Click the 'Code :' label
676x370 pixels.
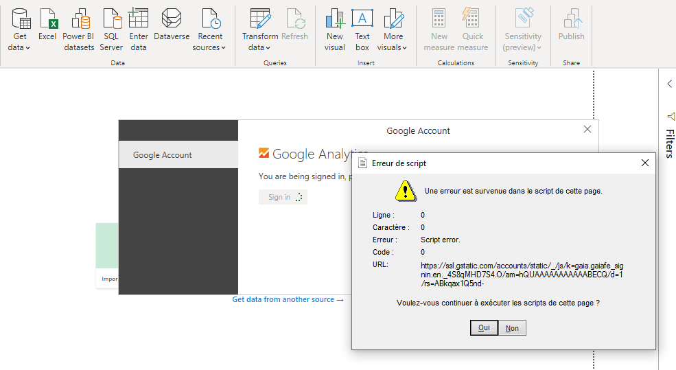tap(383, 253)
